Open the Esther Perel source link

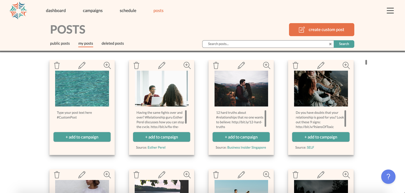pos(157,147)
